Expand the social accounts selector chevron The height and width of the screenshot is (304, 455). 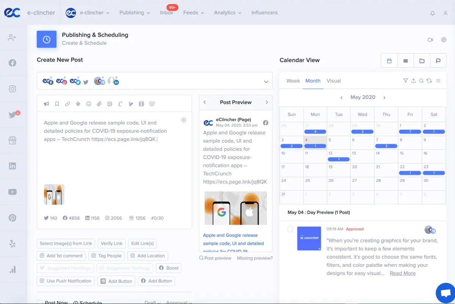tap(266, 81)
